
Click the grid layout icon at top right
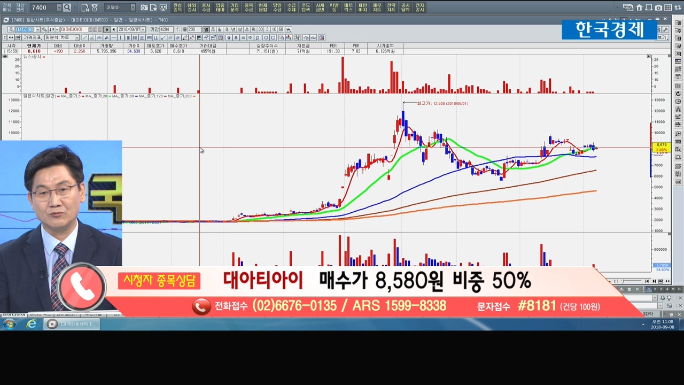tap(668, 7)
